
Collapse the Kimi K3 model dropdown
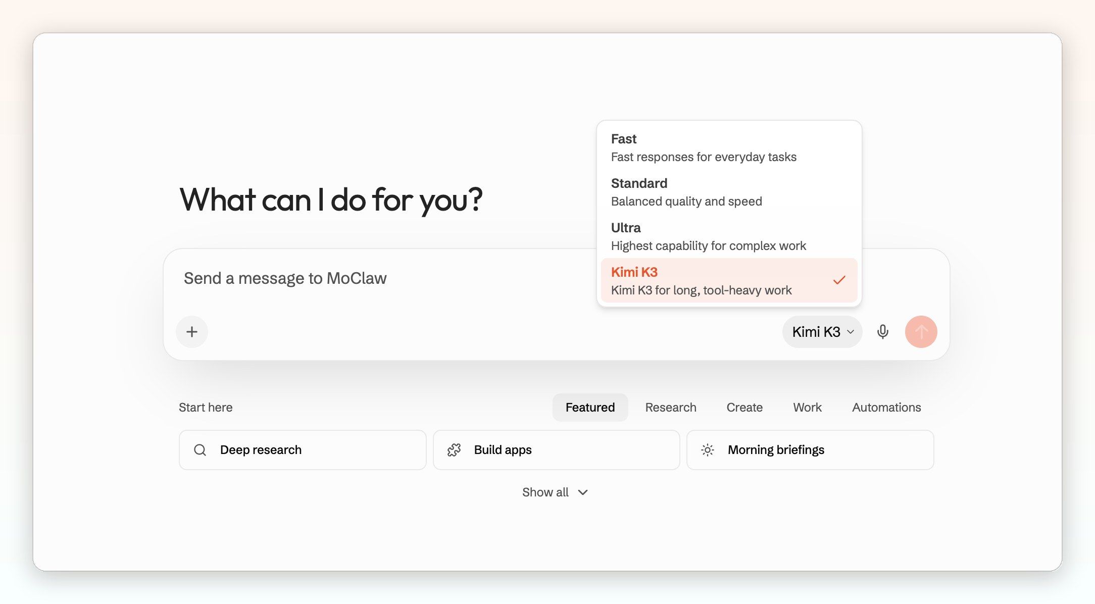coord(822,332)
